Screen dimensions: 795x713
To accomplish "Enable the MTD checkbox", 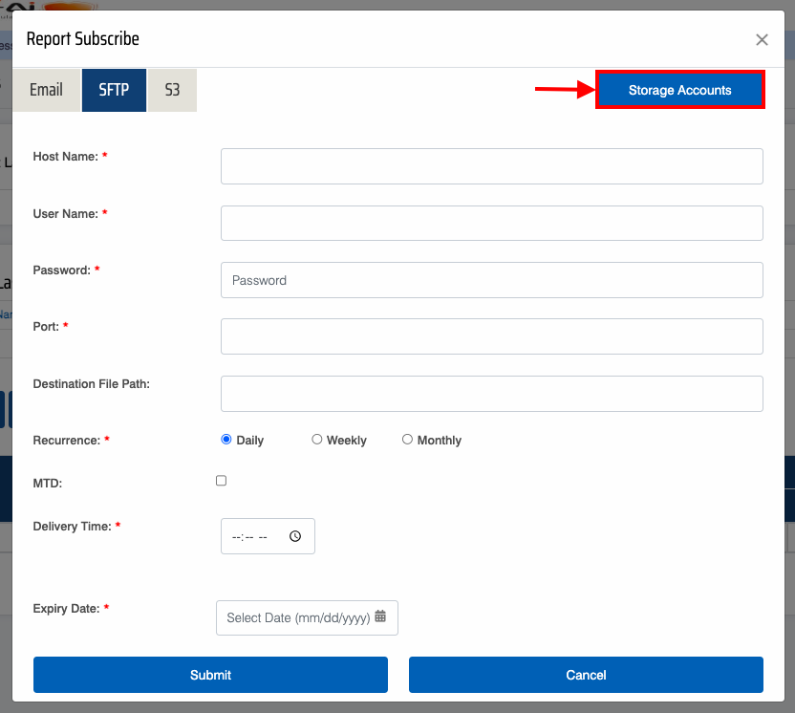I will (222, 481).
